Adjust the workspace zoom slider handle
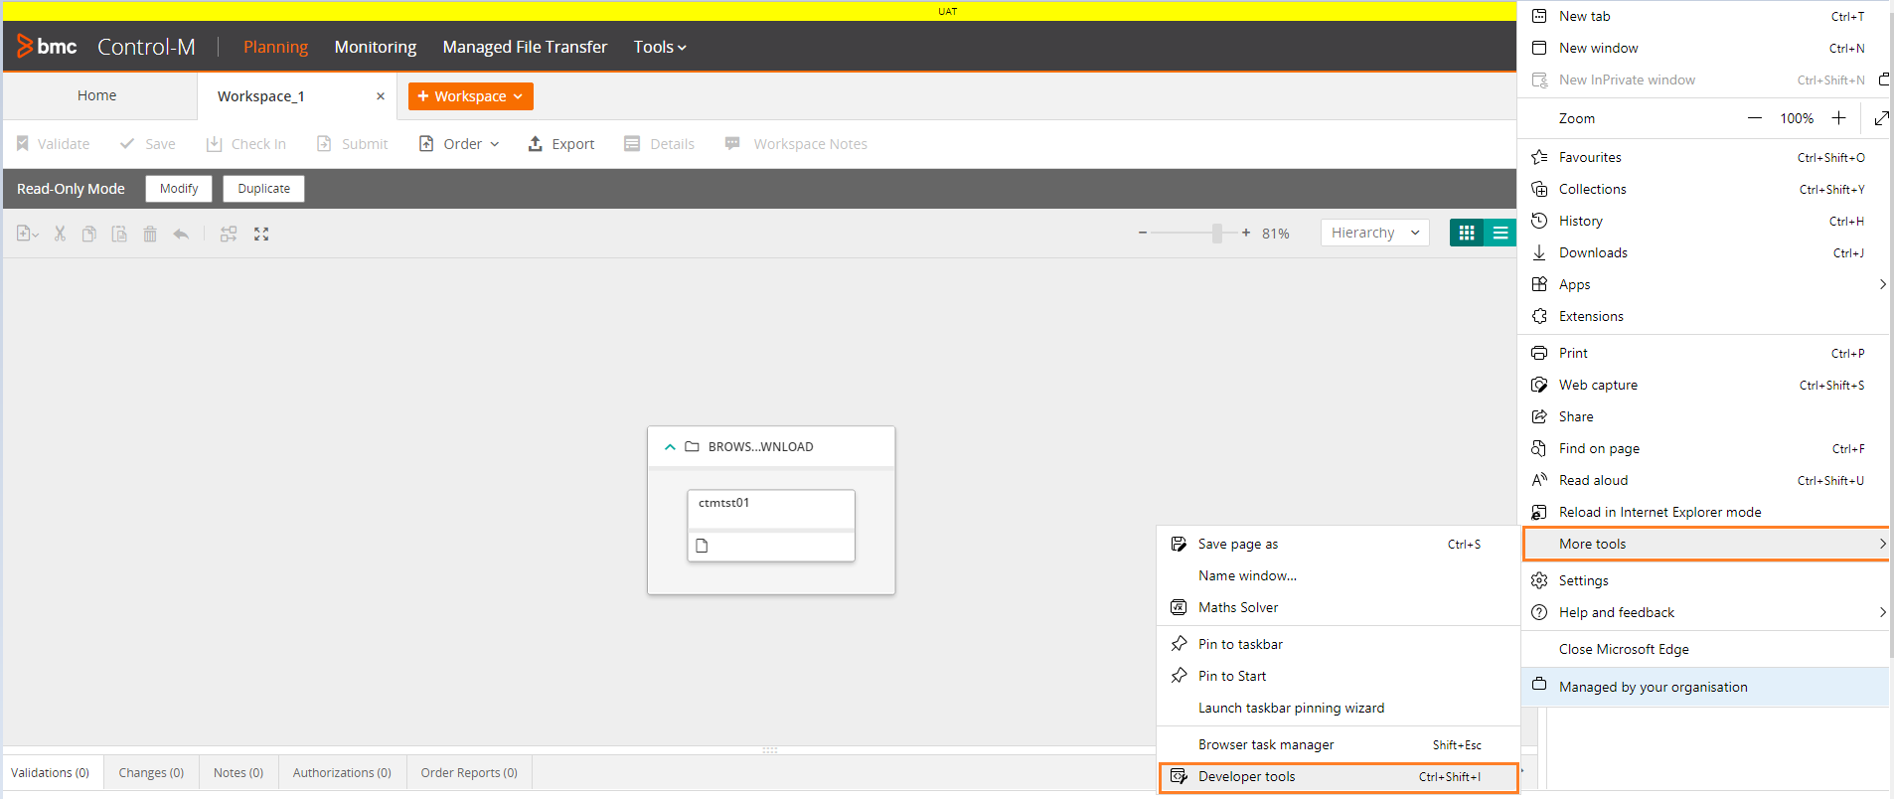The width and height of the screenshot is (1894, 799). [x=1217, y=233]
